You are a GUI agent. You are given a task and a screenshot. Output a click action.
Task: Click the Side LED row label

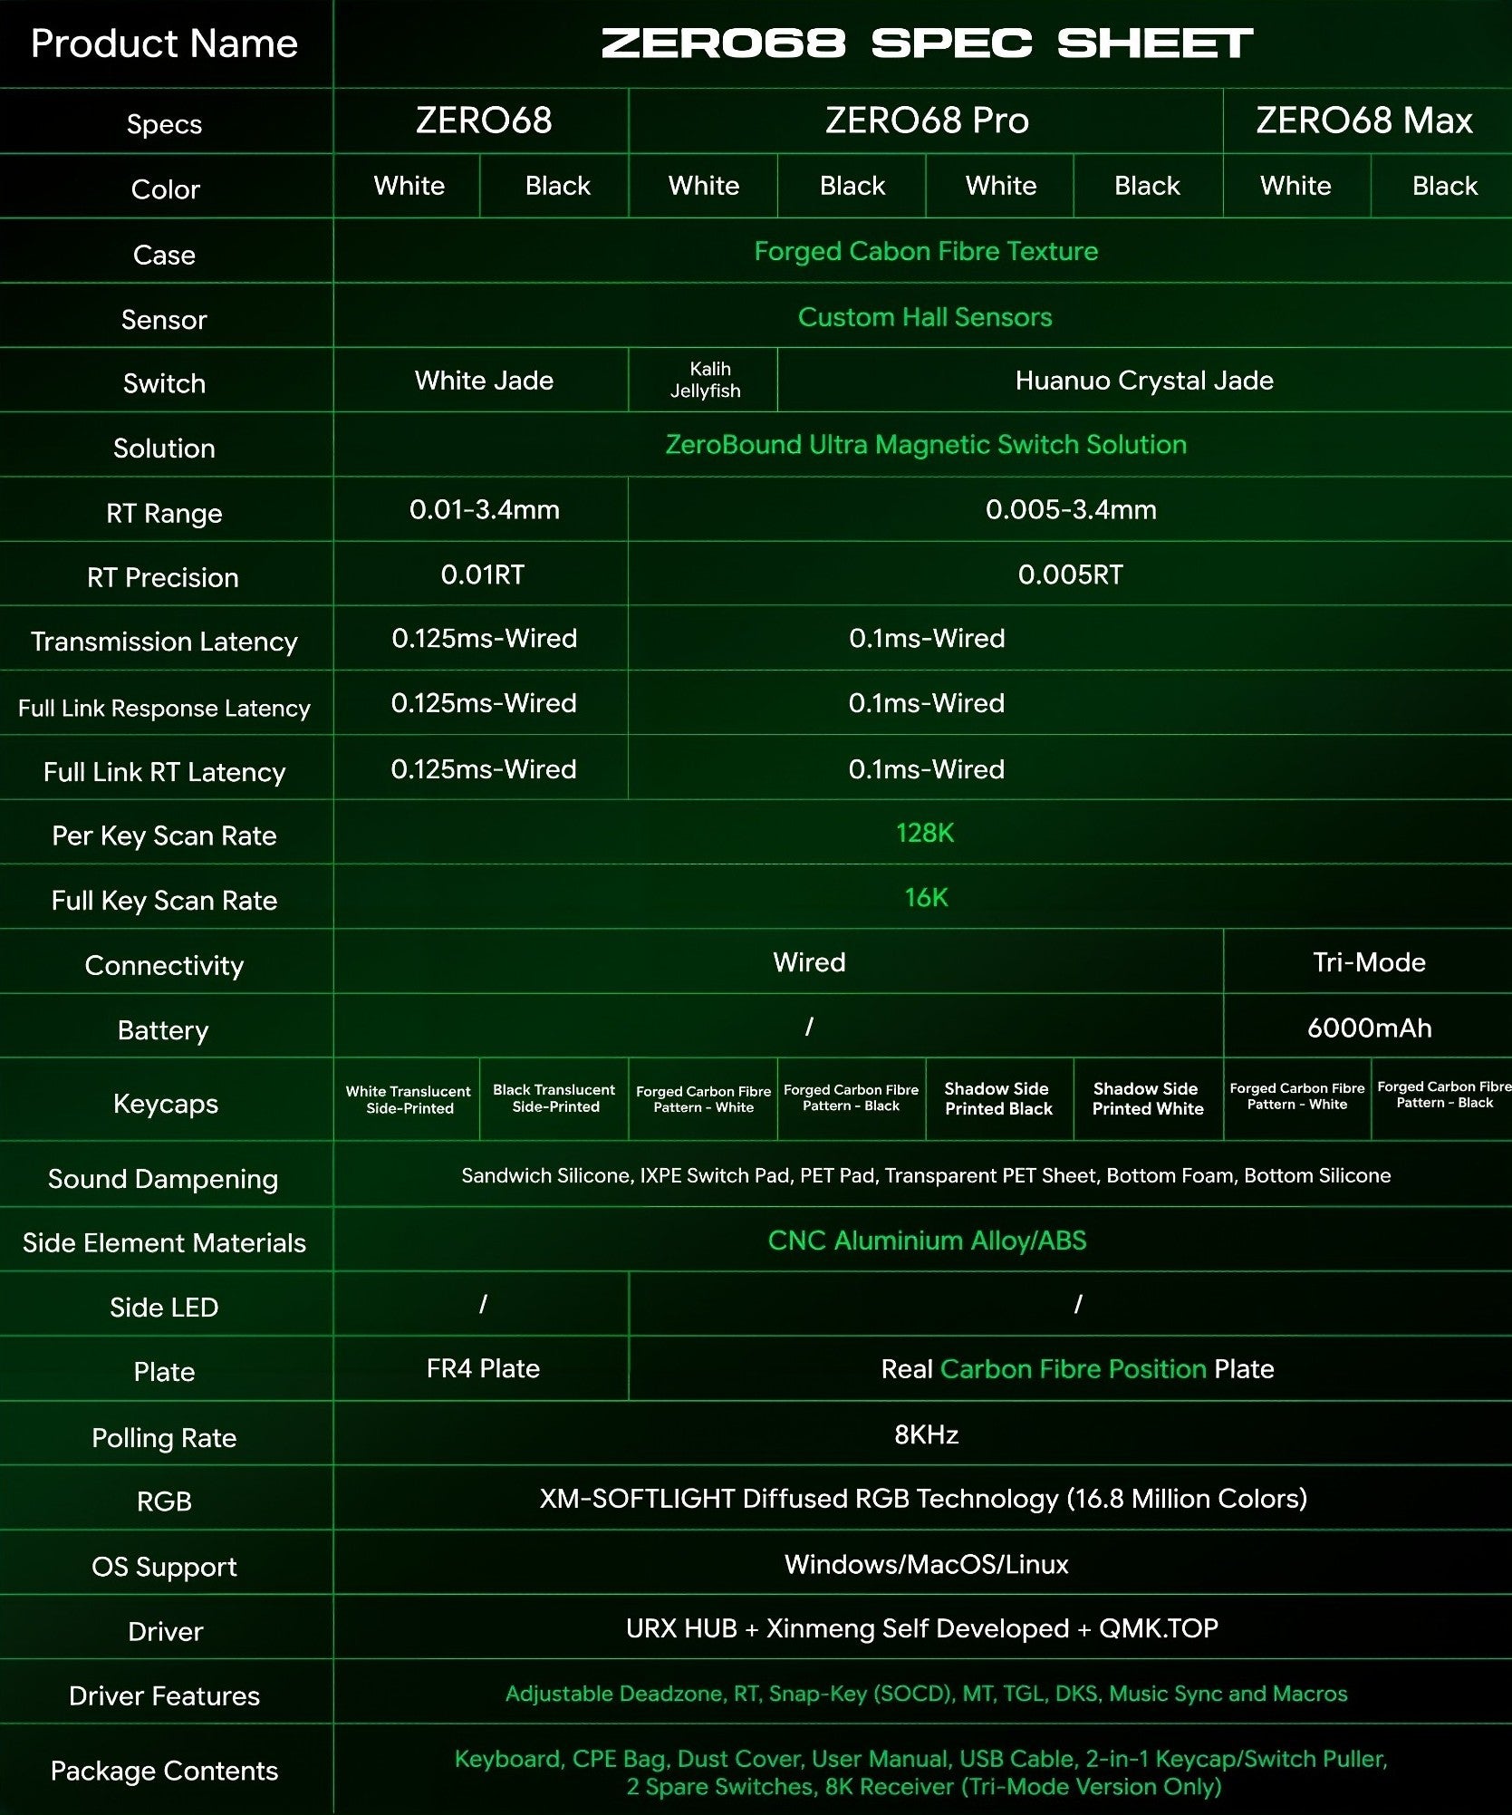click(x=164, y=1308)
